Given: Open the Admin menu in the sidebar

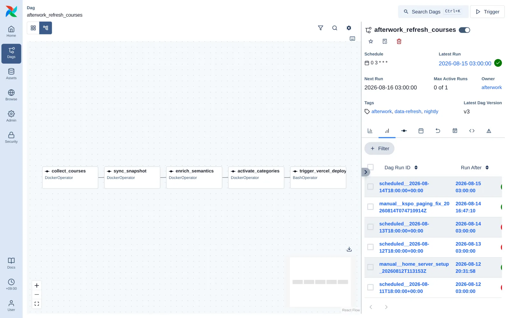Looking at the screenshot, I should pos(11,116).
